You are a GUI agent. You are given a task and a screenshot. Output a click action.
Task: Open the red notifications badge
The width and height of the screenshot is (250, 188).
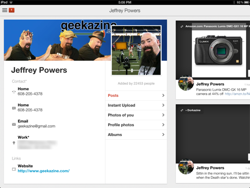pos(12,10)
